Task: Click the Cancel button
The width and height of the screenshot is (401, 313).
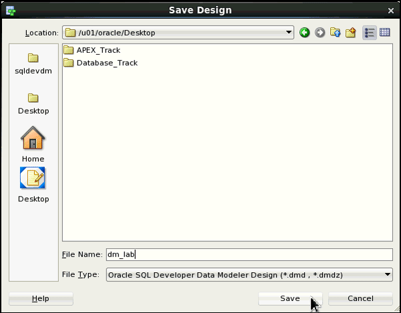Action: (x=360, y=298)
